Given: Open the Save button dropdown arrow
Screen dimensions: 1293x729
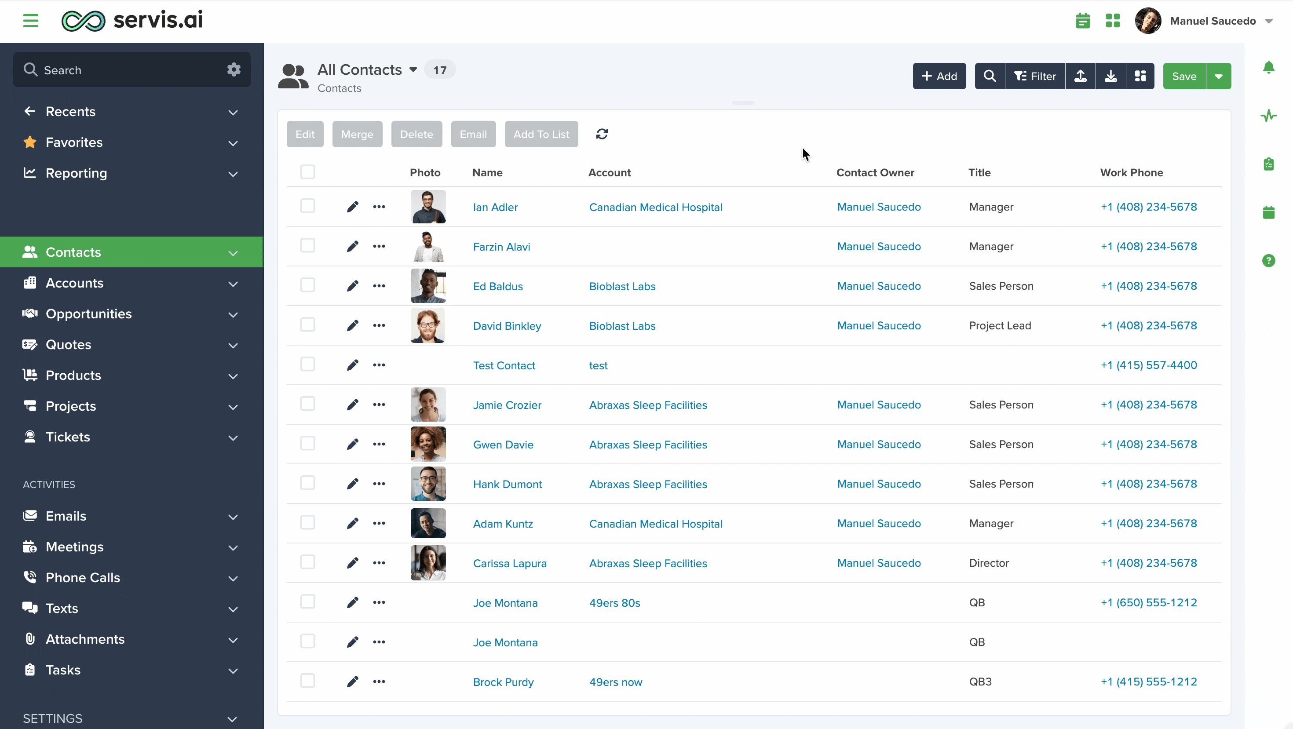Looking at the screenshot, I should (1219, 76).
